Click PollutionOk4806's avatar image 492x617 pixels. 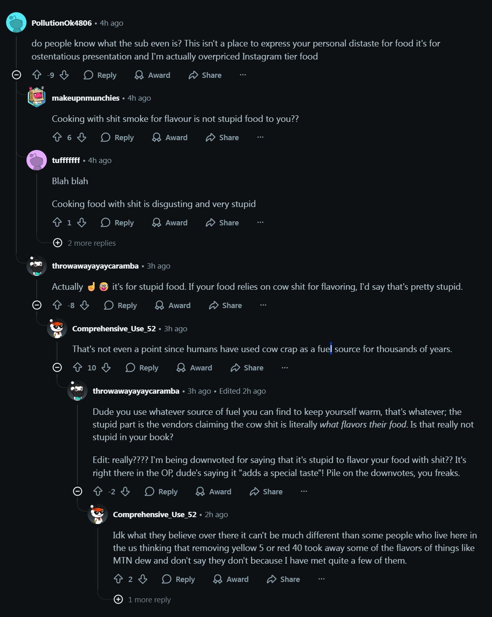click(16, 22)
